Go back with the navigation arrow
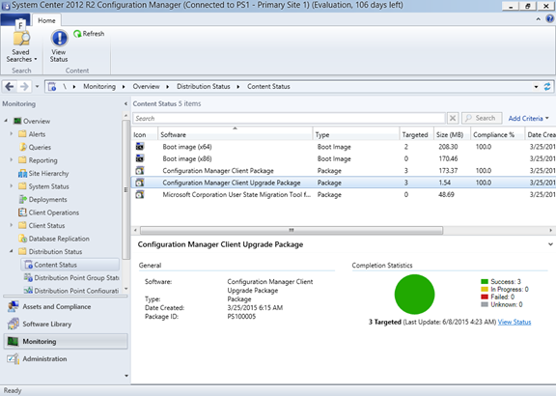This screenshot has height=396, width=556. click(10, 86)
